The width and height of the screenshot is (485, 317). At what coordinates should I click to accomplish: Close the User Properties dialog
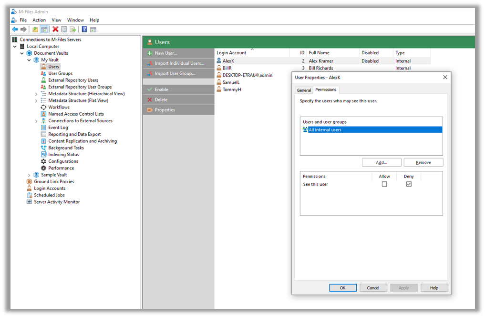pyautogui.click(x=445, y=77)
